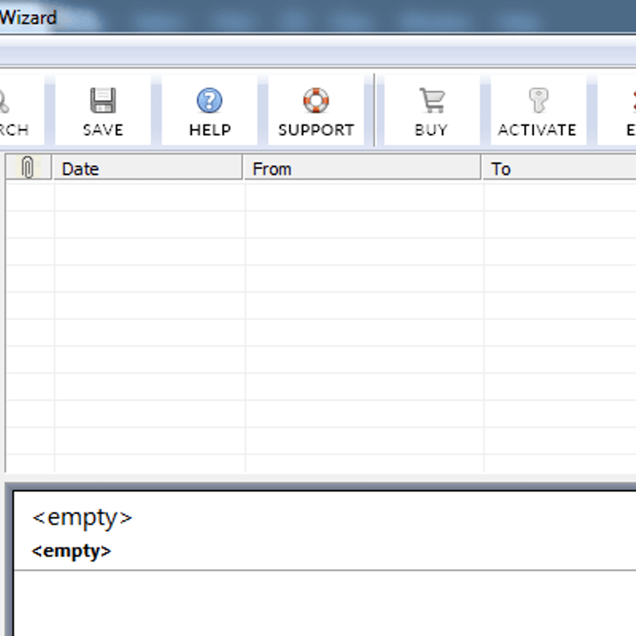Sort by the attachment paperclip column
636x636 pixels.
click(29, 168)
